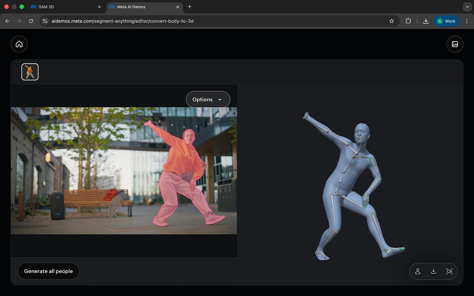
Task: Click the remove person icon
Action: (418, 271)
